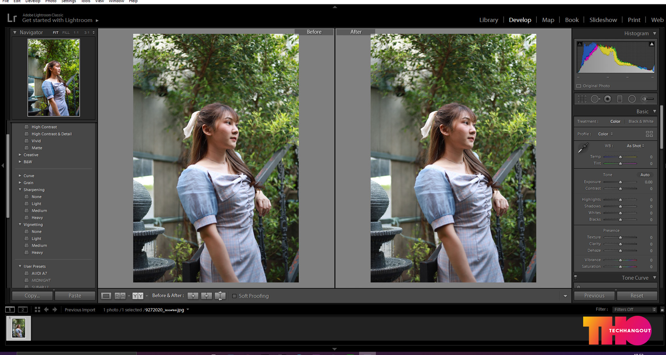
Task: Switch to the Map module
Action: point(548,20)
